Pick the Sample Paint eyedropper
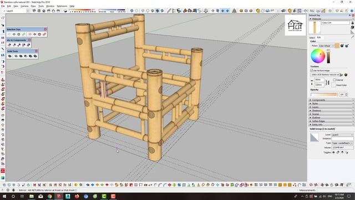Viewport: 355px width, 200px height. (353, 37)
